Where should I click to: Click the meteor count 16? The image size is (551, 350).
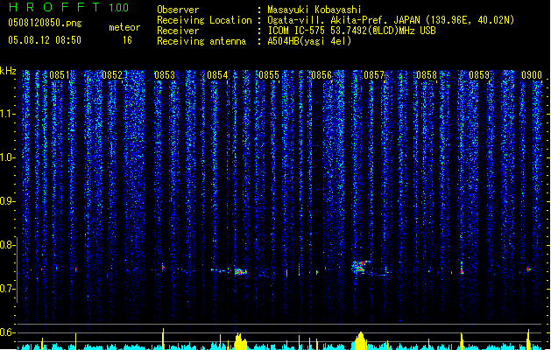coord(127,40)
